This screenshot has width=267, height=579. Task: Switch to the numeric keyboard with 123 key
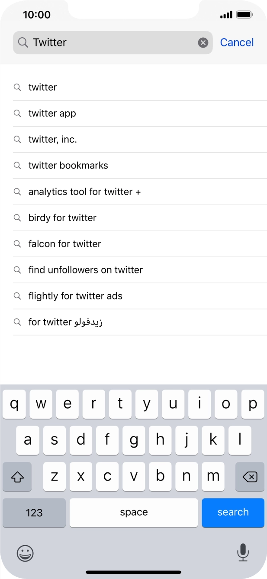click(x=34, y=513)
